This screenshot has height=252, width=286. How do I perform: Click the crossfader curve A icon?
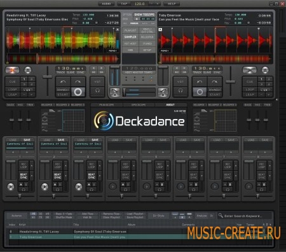coord(115,92)
